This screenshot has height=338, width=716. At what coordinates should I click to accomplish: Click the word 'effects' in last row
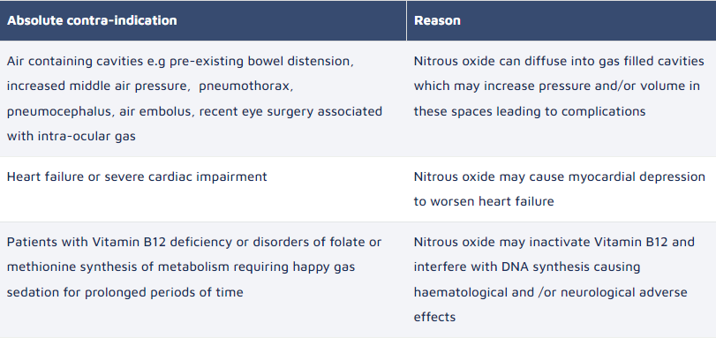(434, 317)
